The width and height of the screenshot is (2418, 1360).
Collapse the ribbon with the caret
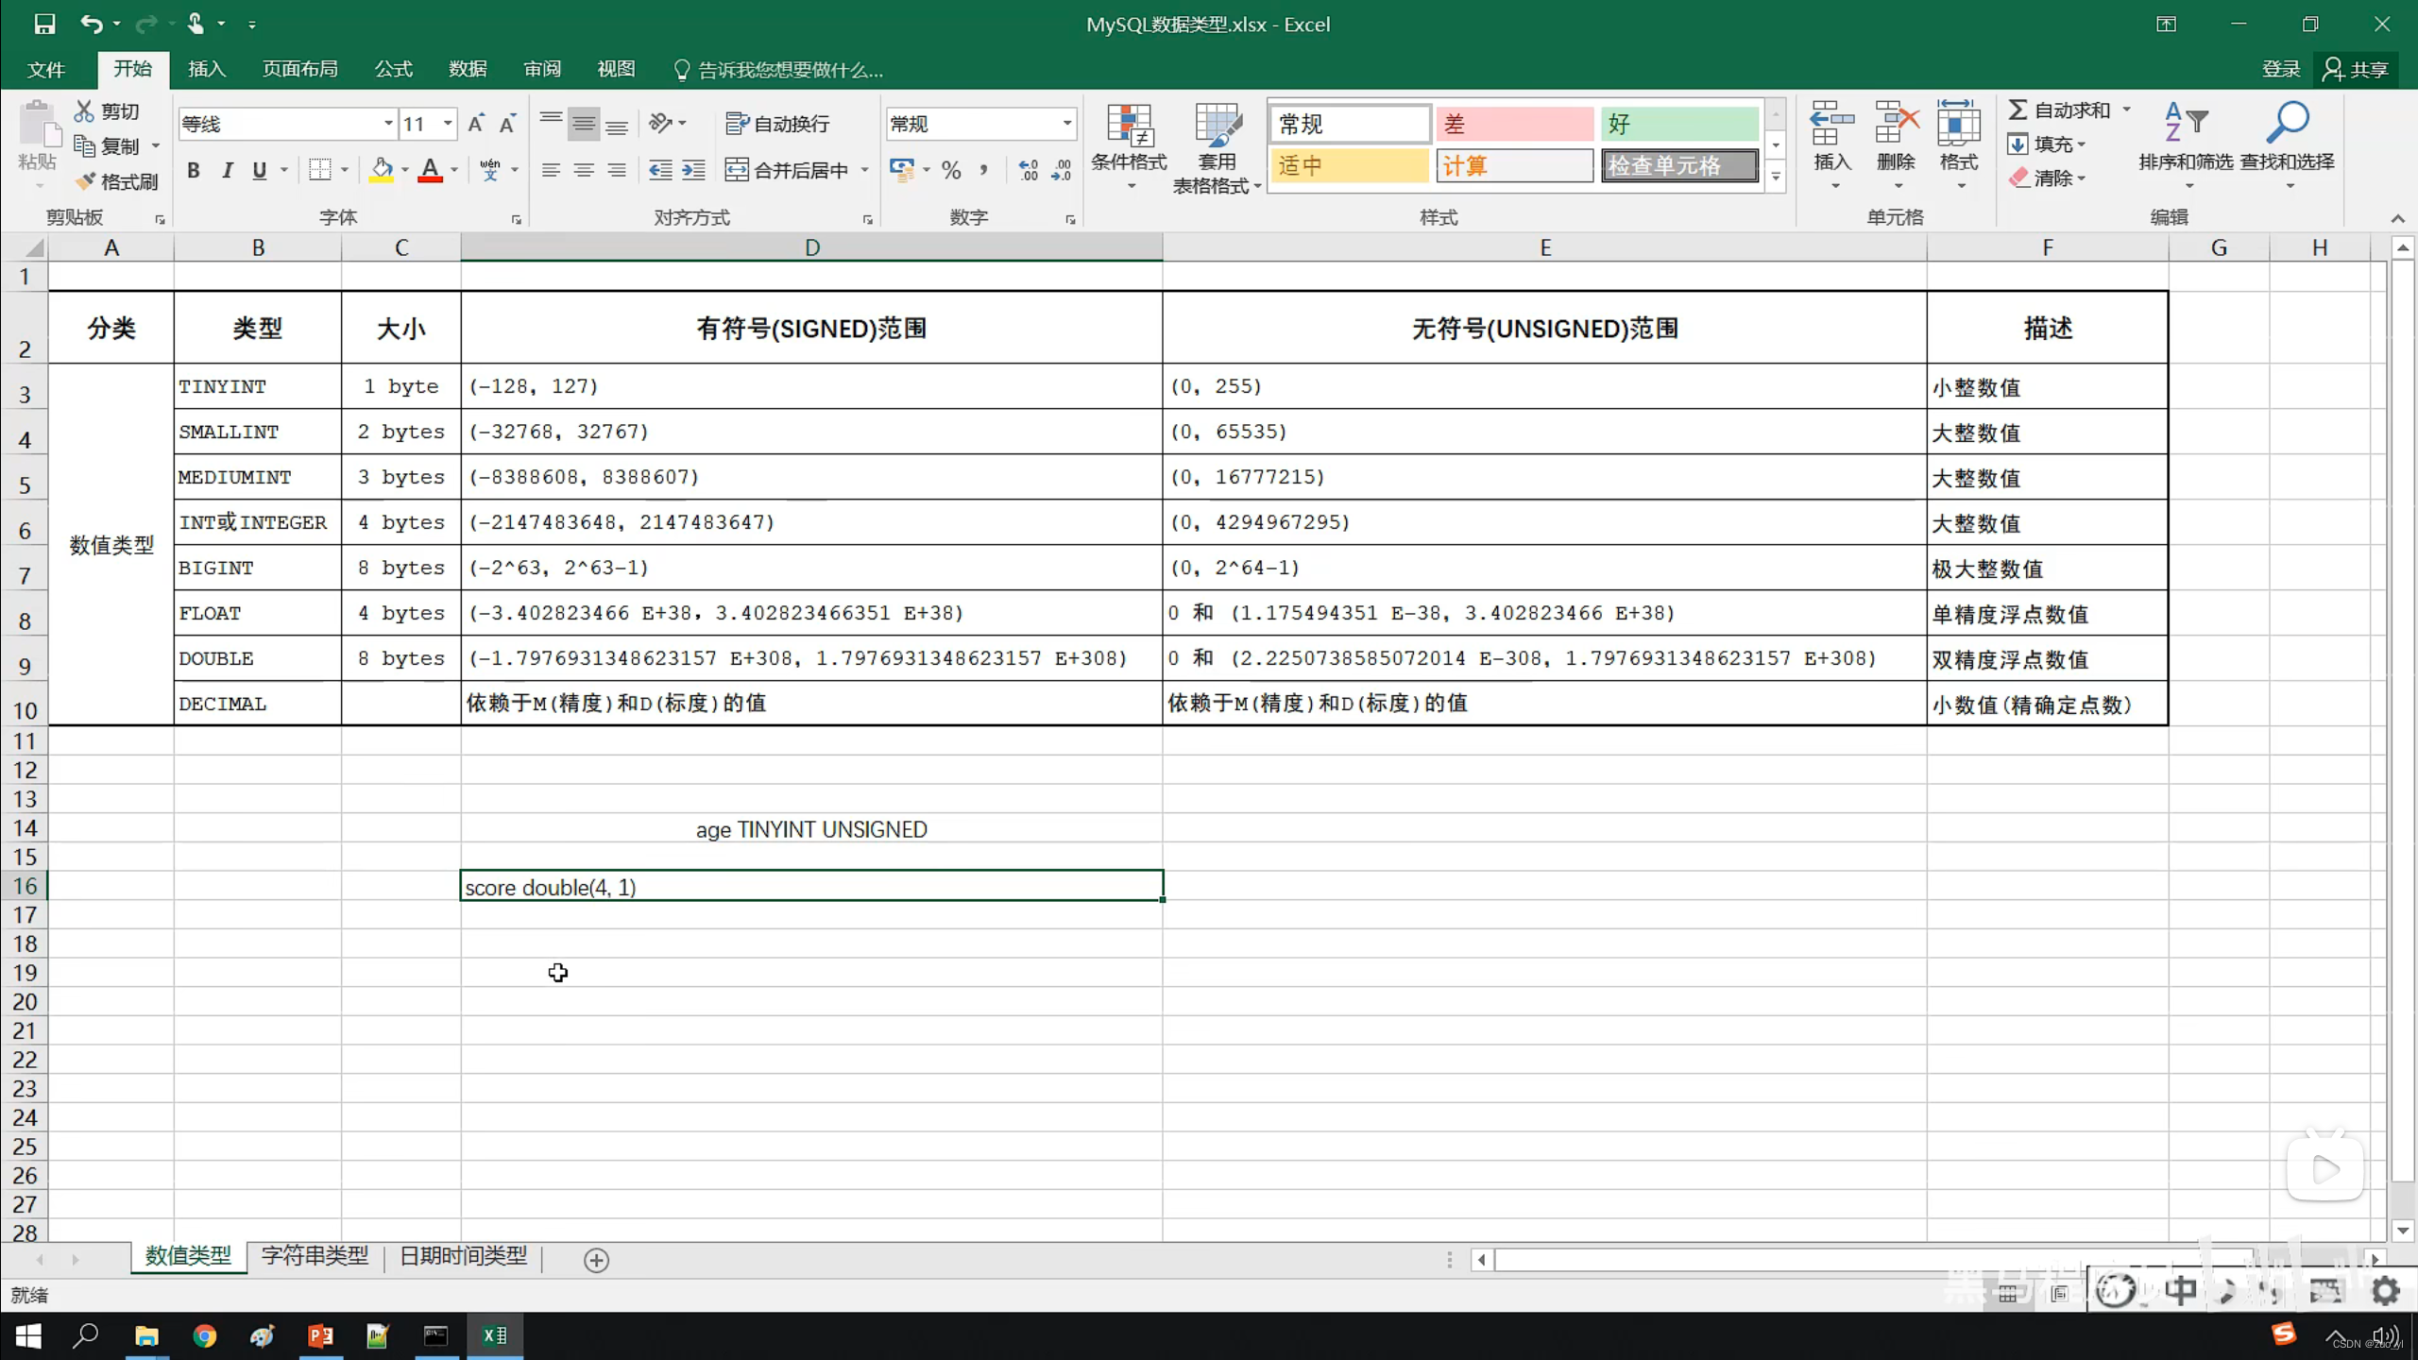pyautogui.click(x=2397, y=218)
